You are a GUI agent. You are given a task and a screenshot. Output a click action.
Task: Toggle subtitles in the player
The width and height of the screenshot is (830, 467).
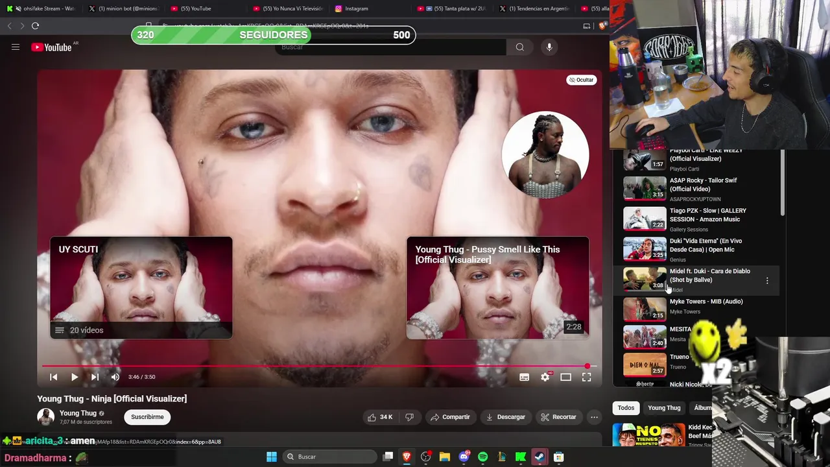[x=524, y=377]
